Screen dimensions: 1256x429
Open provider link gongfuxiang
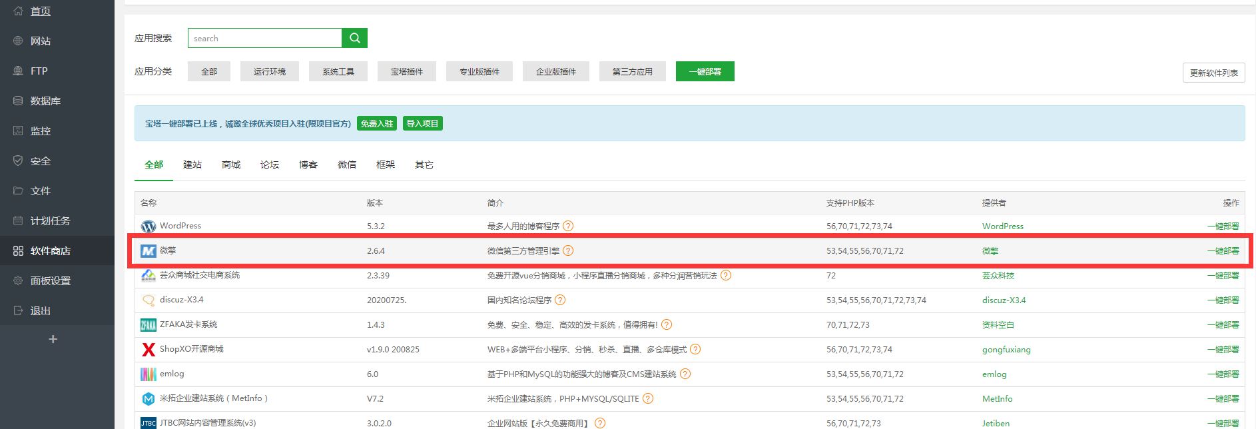click(1006, 350)
